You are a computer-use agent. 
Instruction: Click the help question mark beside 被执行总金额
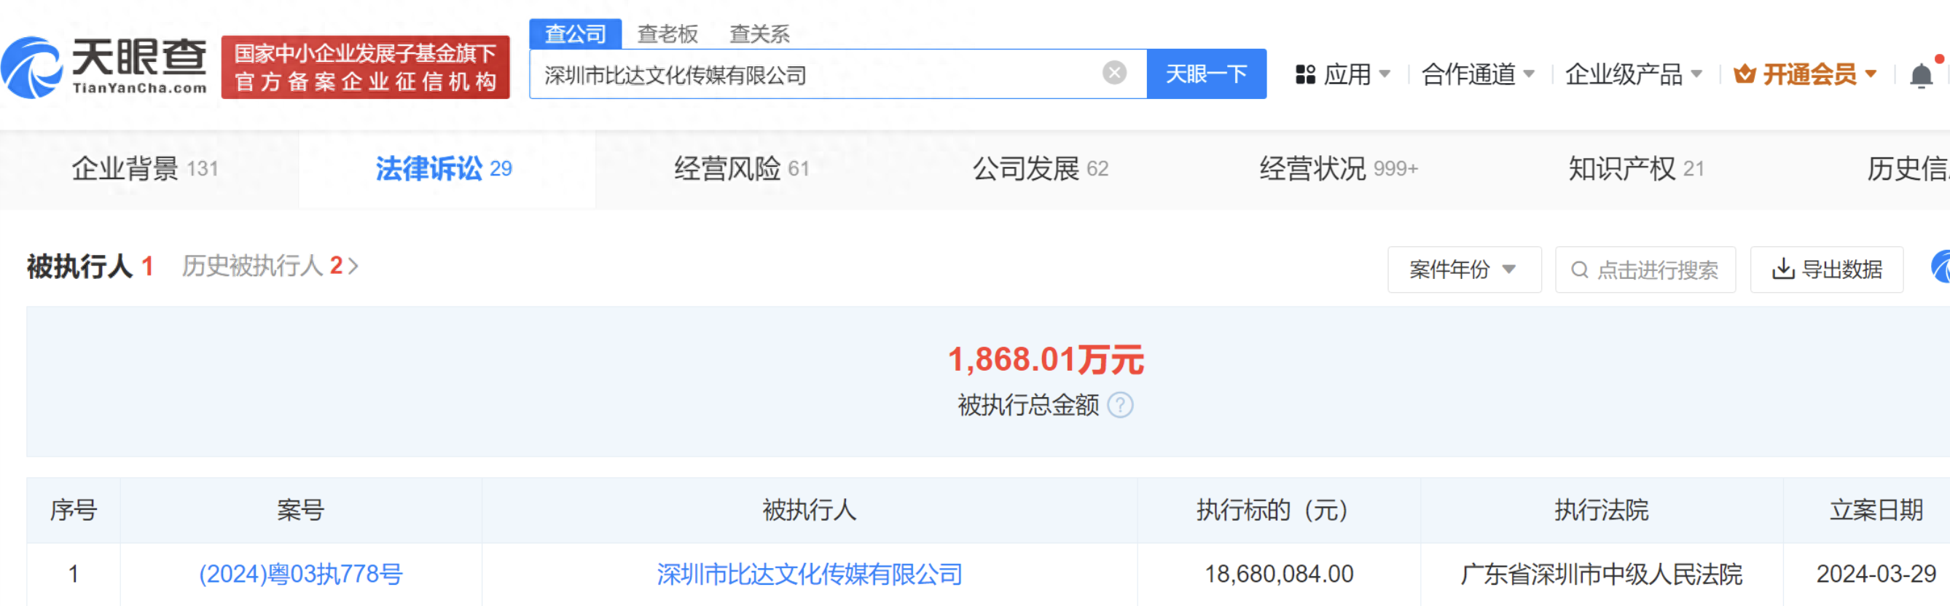click(x=1120, y=405)
